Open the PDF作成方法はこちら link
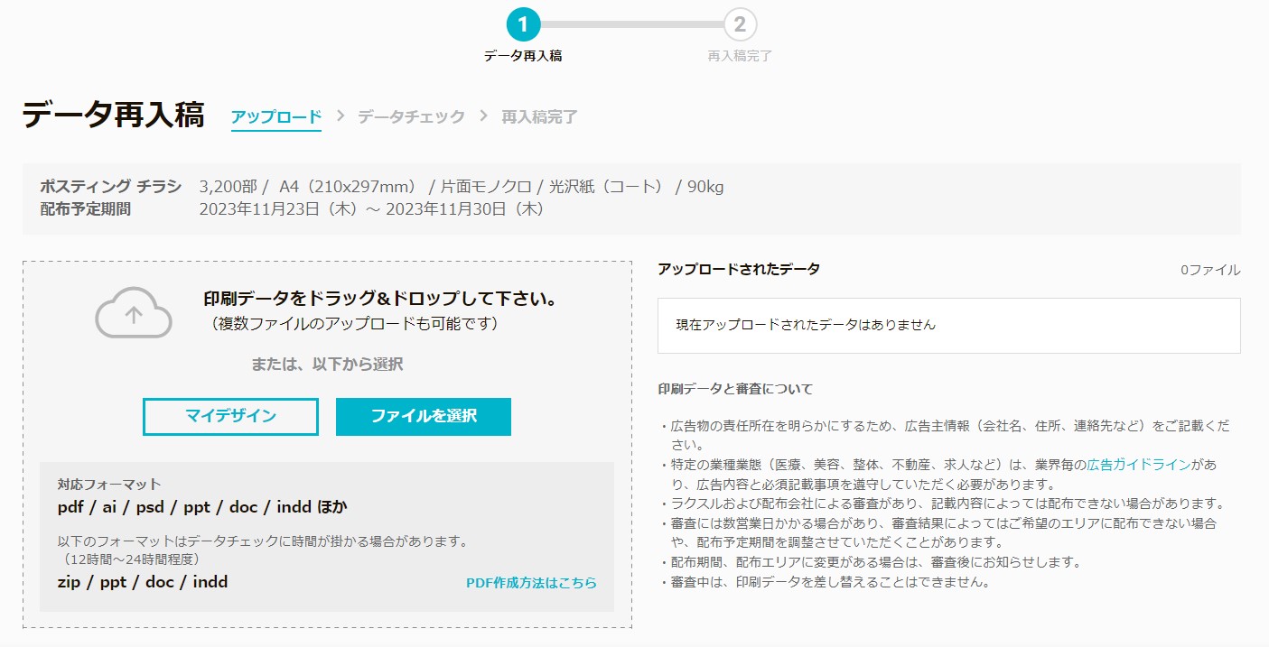The width and height of the screenshot is (1269, 647). tap(531, 583)
